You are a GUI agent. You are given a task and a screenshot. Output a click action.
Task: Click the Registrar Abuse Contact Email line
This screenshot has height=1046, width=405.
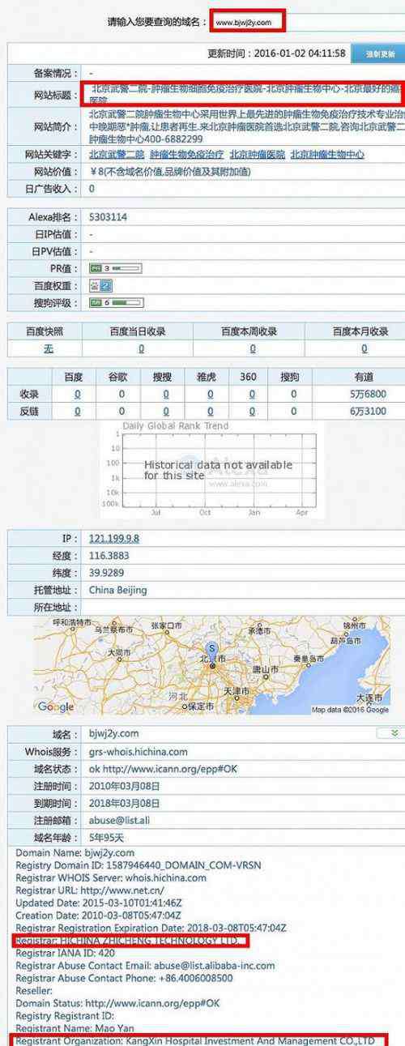(145, 966)
